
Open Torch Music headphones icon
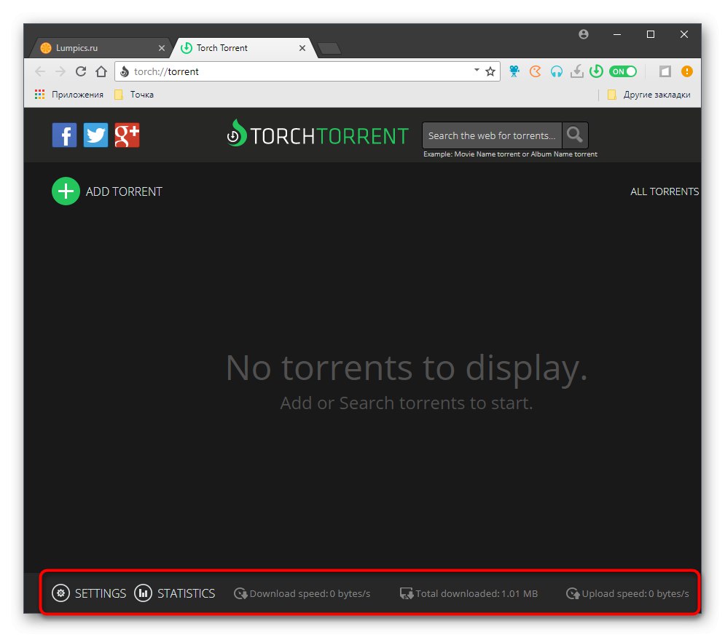tap(556, 71)
